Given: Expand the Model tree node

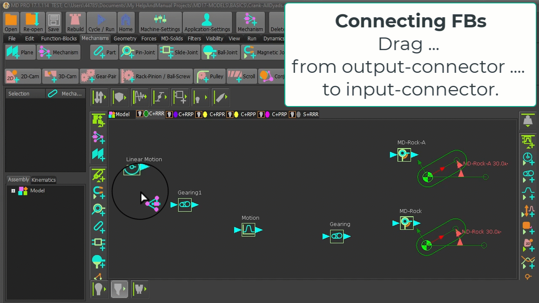Looking at the screenshot, I should (13, 191).
